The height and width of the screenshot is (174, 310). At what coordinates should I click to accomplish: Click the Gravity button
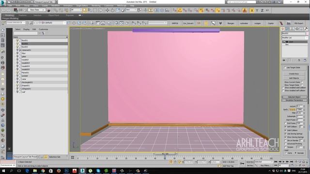[x=293, y=110]
